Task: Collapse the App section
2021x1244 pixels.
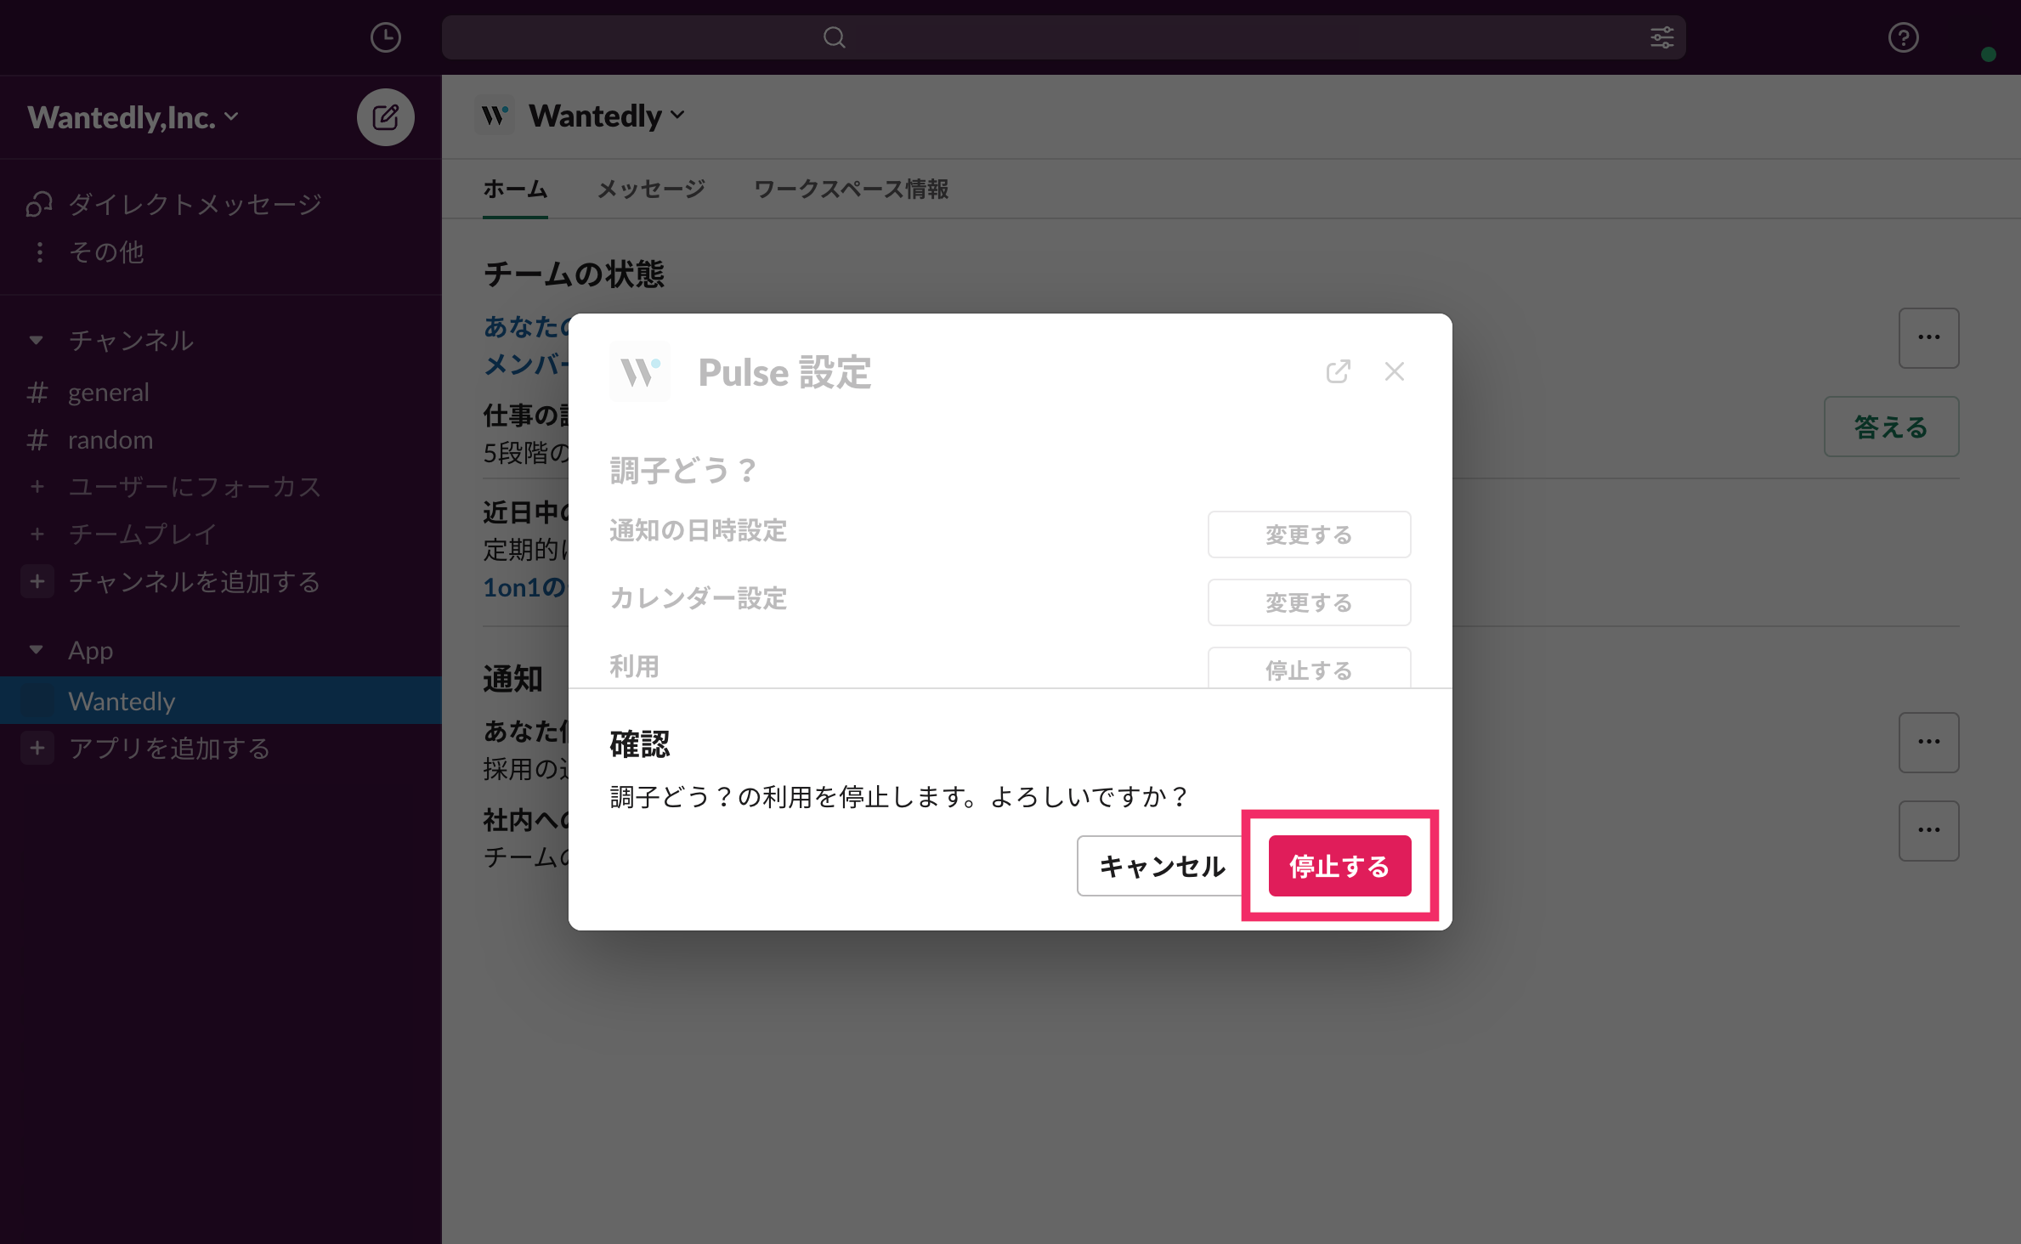Action: coord(36,650)
